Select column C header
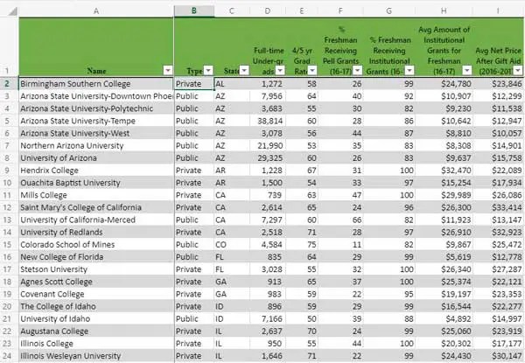The height and width of the screenshot is (363, 525). pos(232,11)
